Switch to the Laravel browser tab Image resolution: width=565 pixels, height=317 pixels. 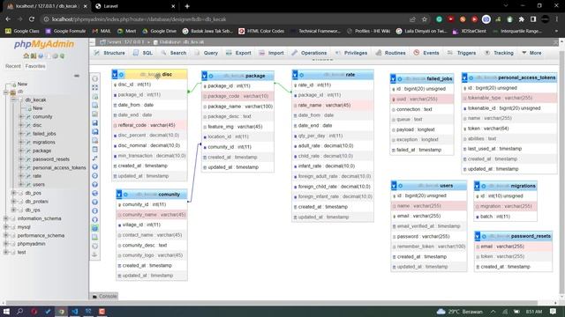point(135,6)
